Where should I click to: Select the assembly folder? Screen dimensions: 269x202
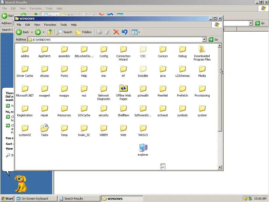64,52
